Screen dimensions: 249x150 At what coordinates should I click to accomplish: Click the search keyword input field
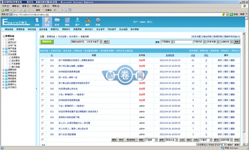(183, 42)
